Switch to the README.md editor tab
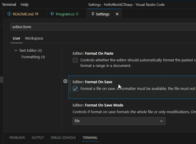196x144 pixels. coord(23,14)
